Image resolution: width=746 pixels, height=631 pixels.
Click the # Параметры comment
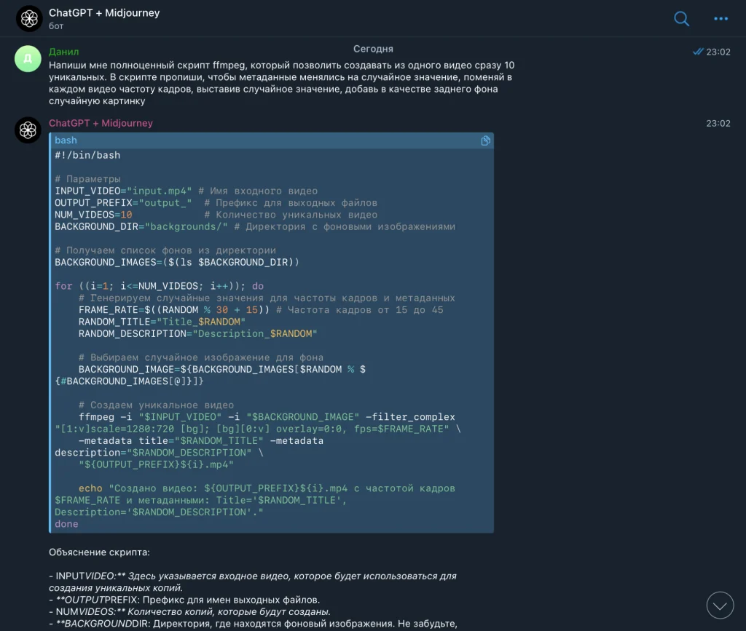87,179
